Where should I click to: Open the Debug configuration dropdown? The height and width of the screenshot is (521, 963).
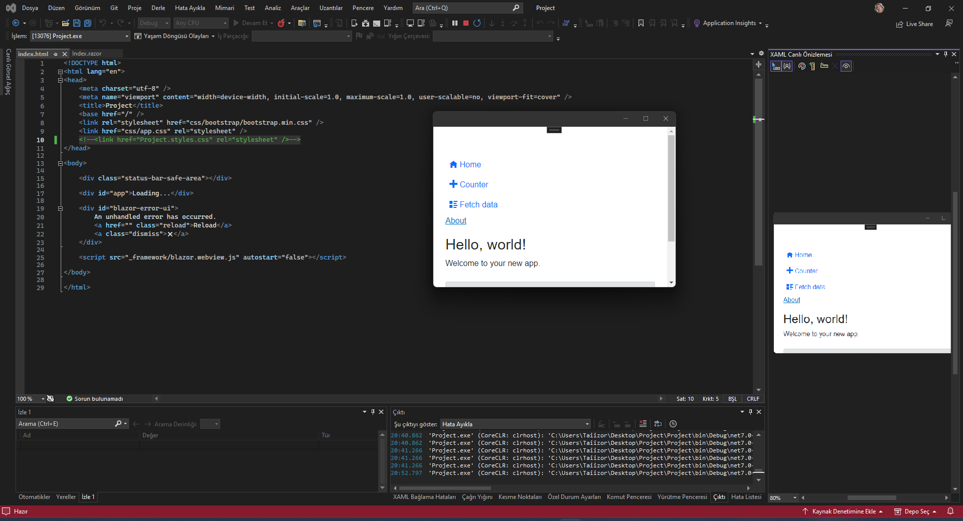pos(153,23)
